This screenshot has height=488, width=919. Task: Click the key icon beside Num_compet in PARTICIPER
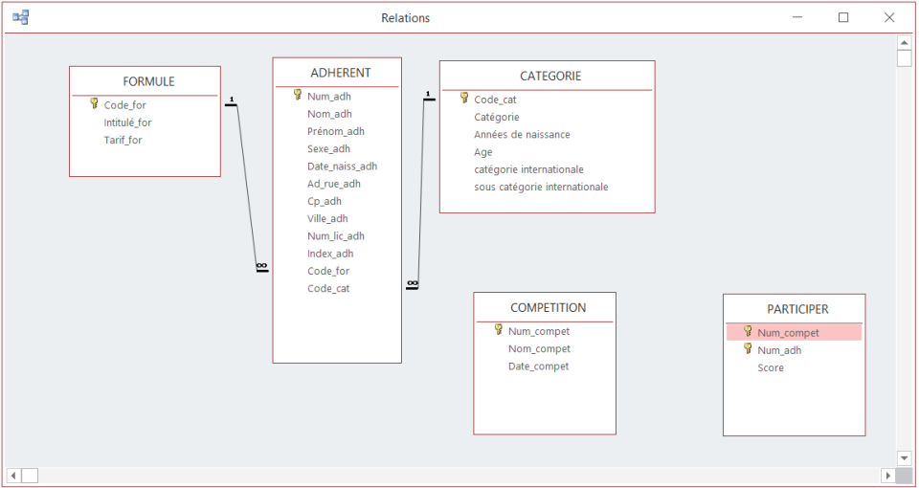[748, 331]
